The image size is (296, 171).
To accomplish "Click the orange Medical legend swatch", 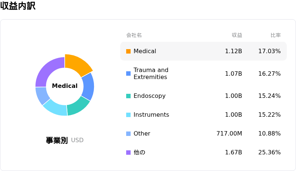I will [x=128, y=51].
